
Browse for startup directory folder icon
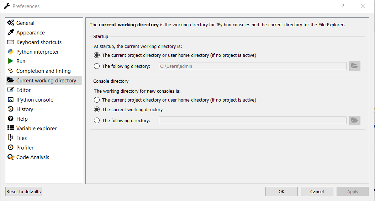pyautogui.click(x=355, y=66)
